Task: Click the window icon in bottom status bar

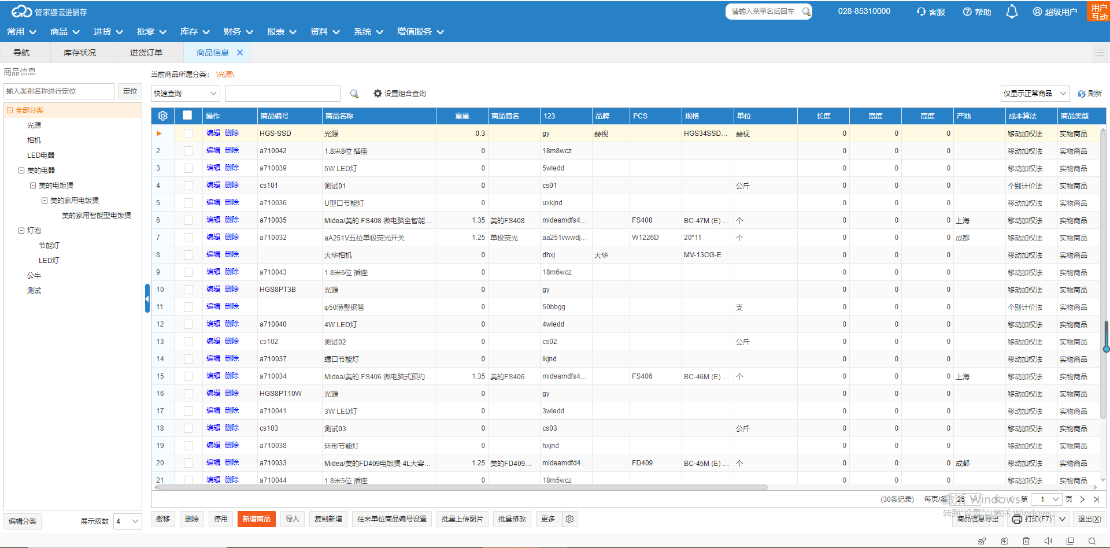Action: [x=1070, y=541]
